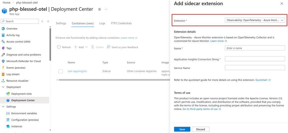Select the otel-appinsights row checkbox

(61, 71)
